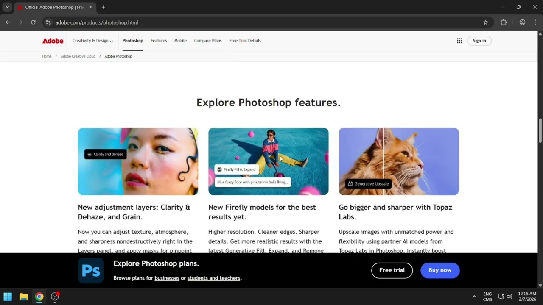The height and width of the screenshot is (305, 543).
Task: Open Firefly Fill & Expand feature image
Action: point(268,161)
